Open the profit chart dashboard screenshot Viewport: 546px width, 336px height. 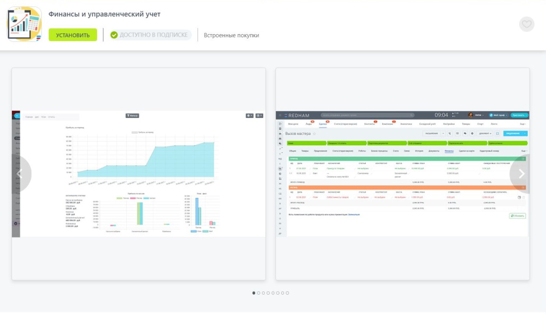(139, 174)
